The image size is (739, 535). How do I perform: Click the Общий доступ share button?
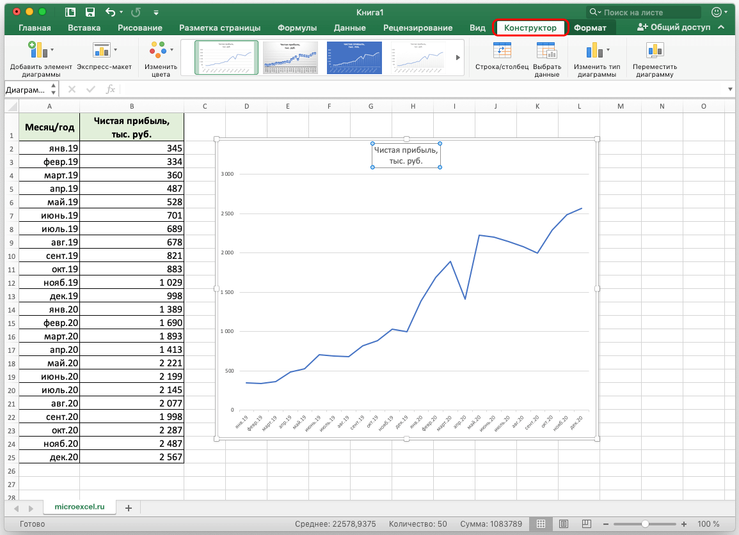click(674, 27)
